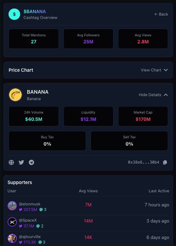
Task: Open the @SpaceX supporter username
Action: tap(28, 220)
